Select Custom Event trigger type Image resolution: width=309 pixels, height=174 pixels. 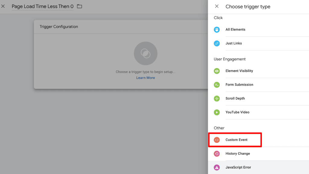pyautogui.click(x=237, y=140)
